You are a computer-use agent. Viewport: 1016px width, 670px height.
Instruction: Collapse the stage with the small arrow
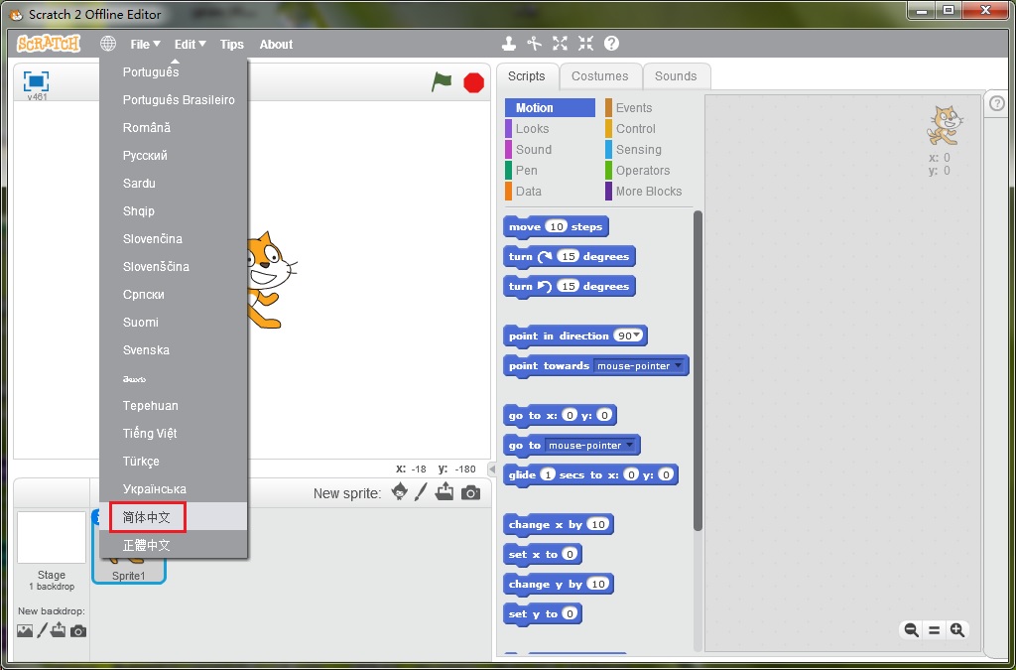click(491, 469)
